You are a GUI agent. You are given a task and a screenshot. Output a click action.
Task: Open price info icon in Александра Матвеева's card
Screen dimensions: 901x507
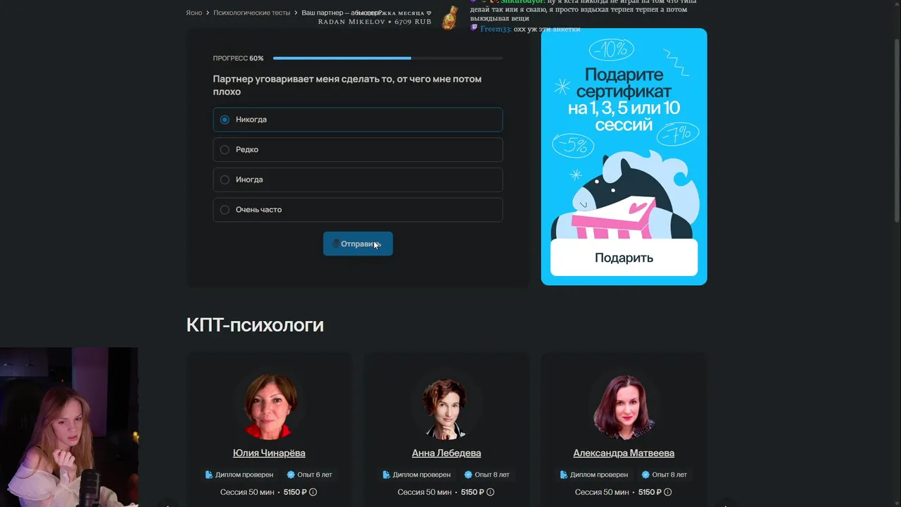pos(668,492)
